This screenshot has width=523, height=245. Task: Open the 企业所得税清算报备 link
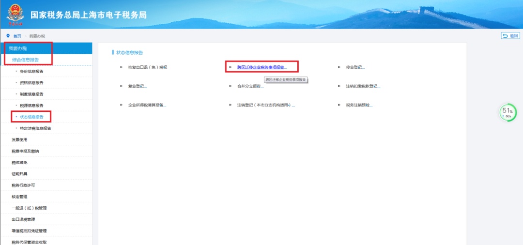point(147,105)
